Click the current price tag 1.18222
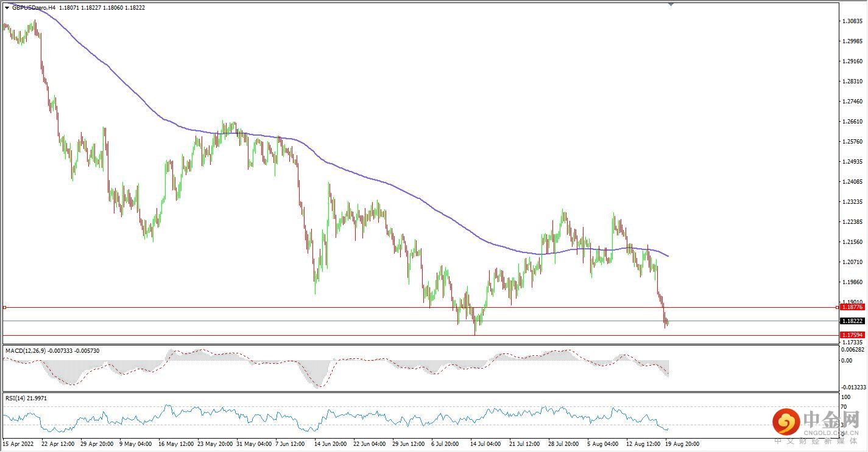 click(x=852, y=321)
